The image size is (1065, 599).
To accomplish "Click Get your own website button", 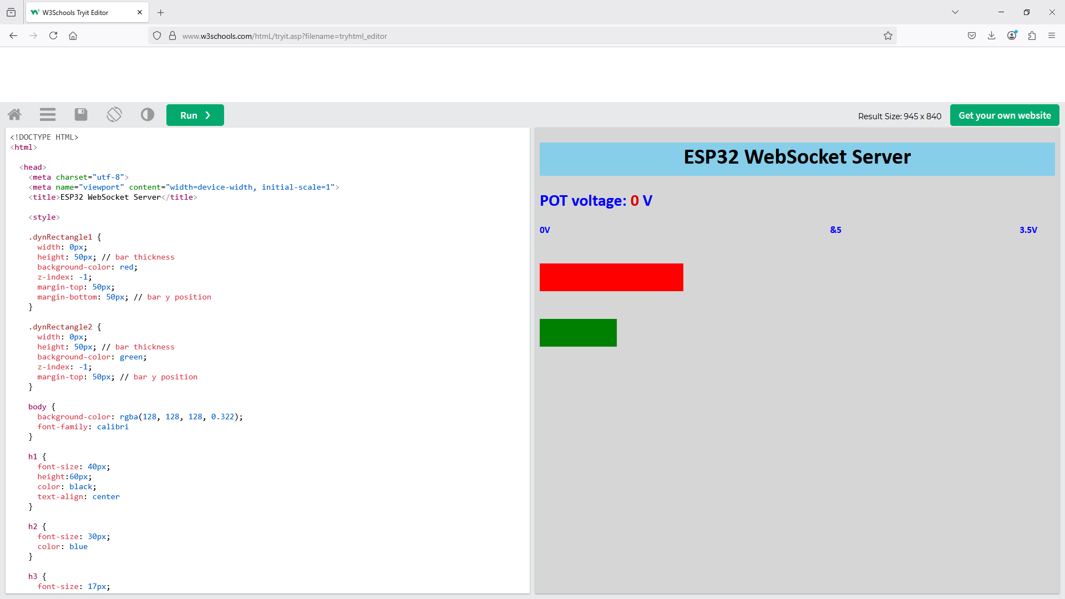I will click(1004, 115).
